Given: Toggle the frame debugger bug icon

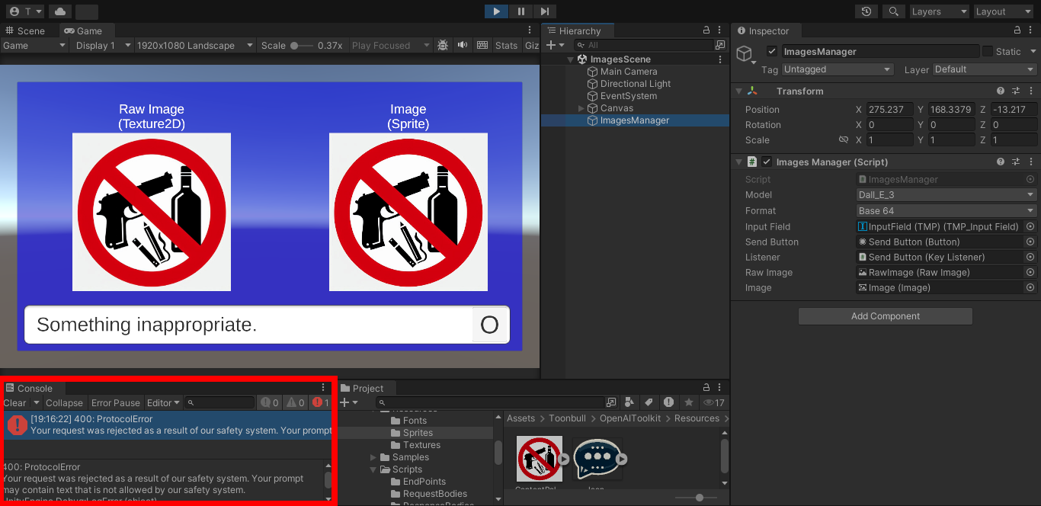Looking at the screenshot, I should (x=443, y=46).
